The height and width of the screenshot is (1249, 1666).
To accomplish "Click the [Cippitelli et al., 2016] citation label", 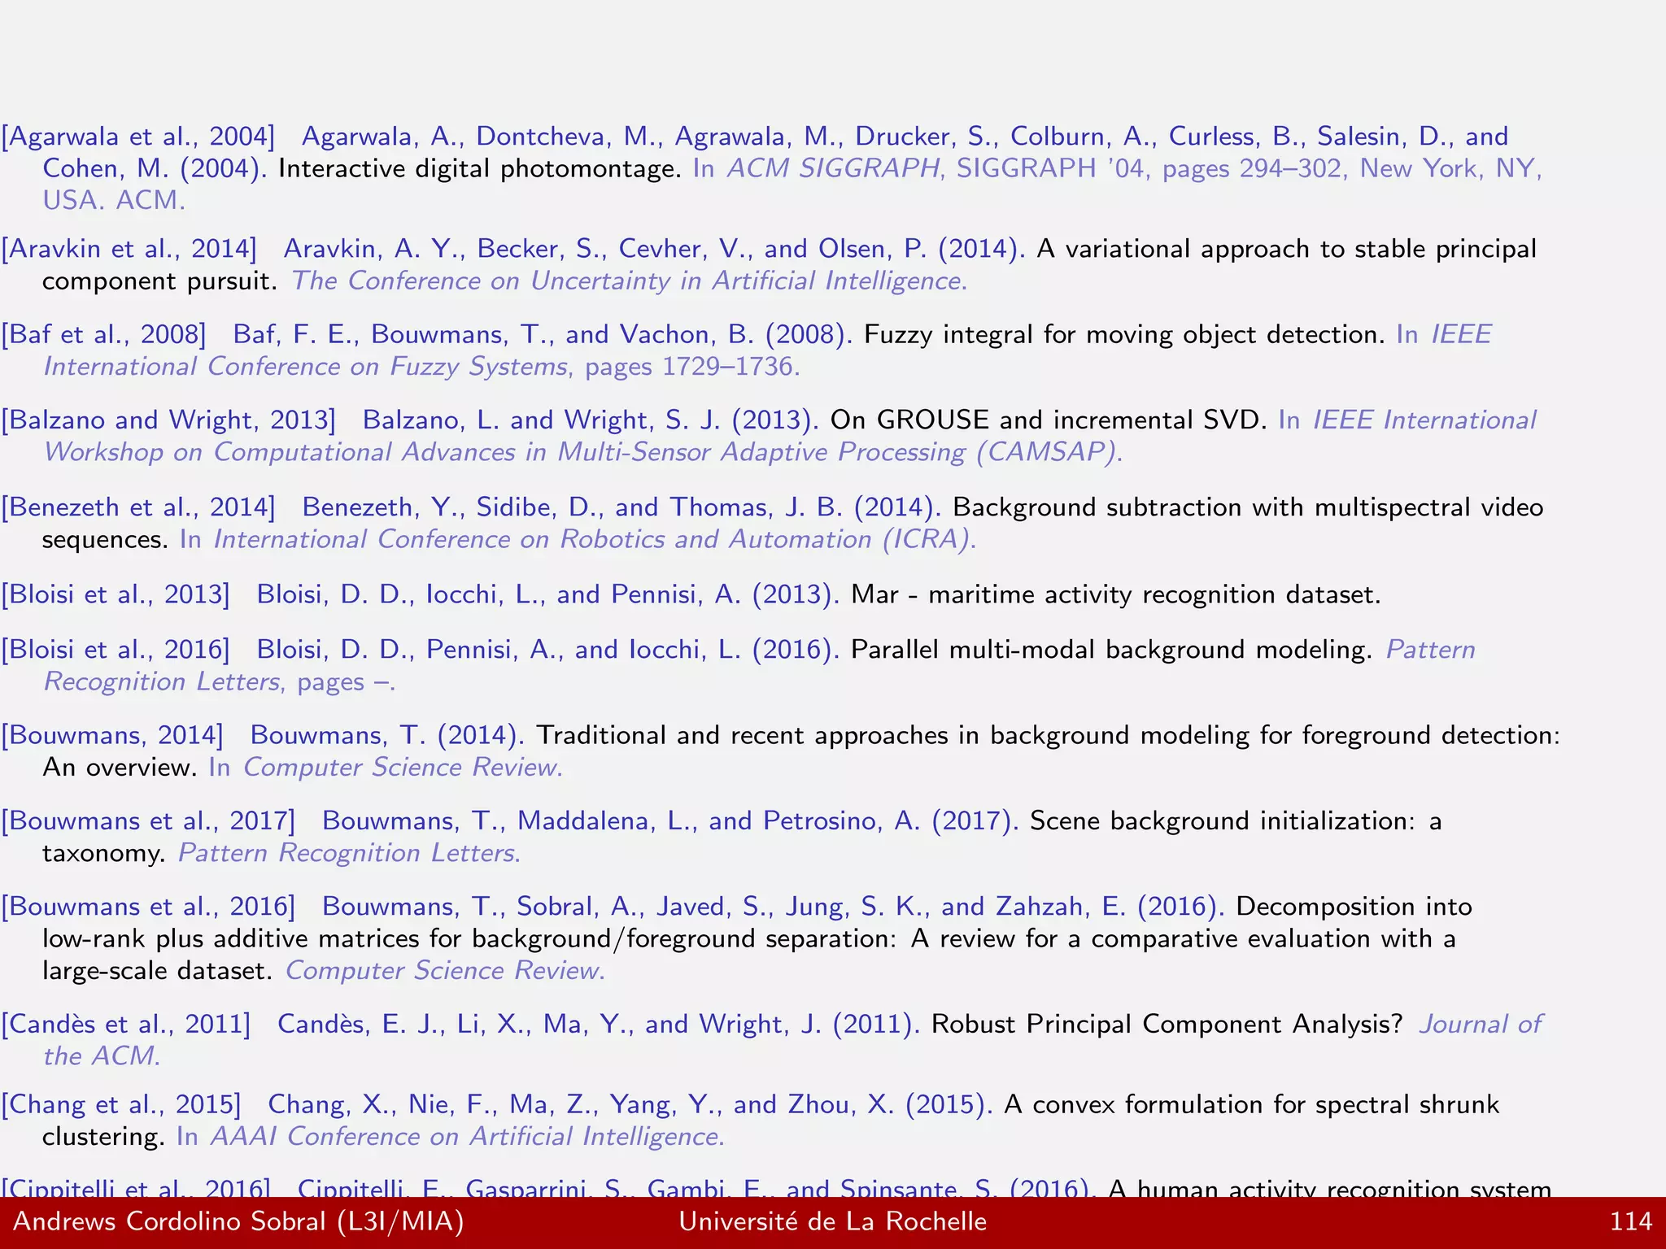I will tap(136, 1188).
